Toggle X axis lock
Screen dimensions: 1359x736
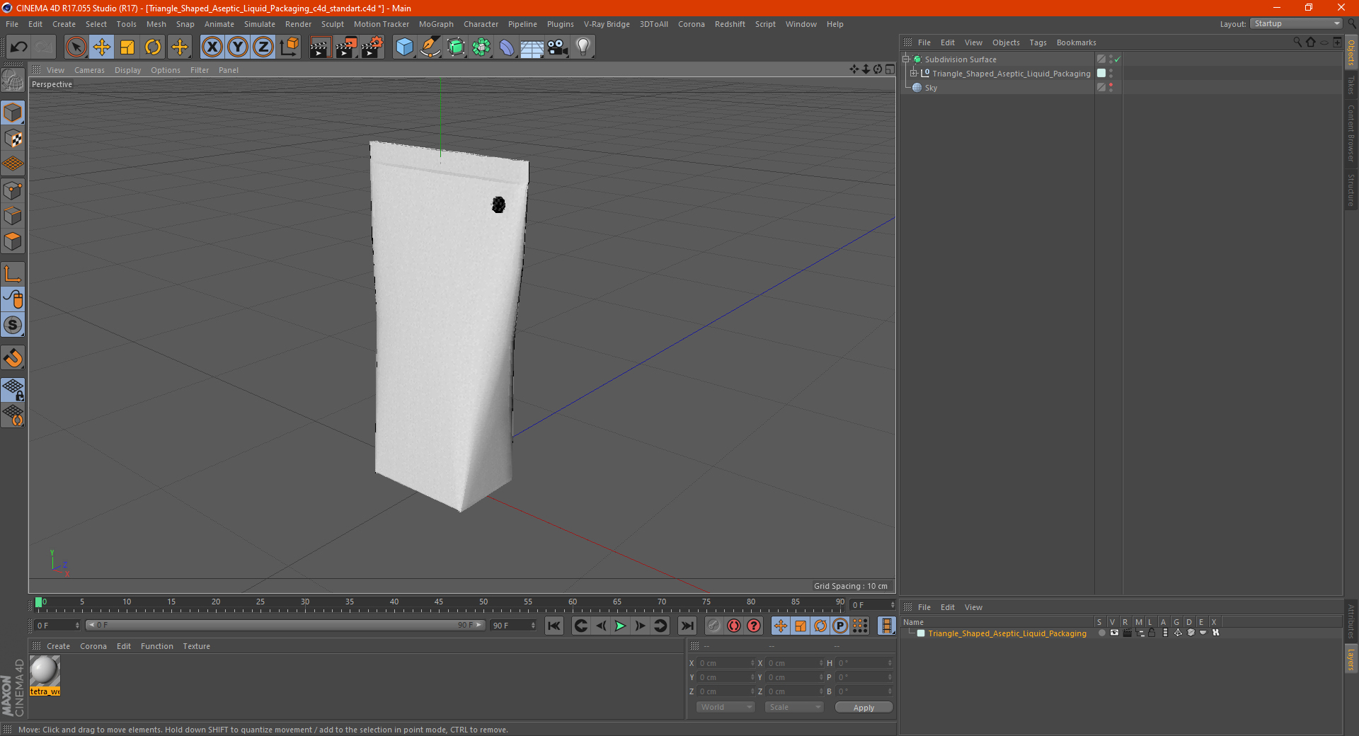click(212, 47)
